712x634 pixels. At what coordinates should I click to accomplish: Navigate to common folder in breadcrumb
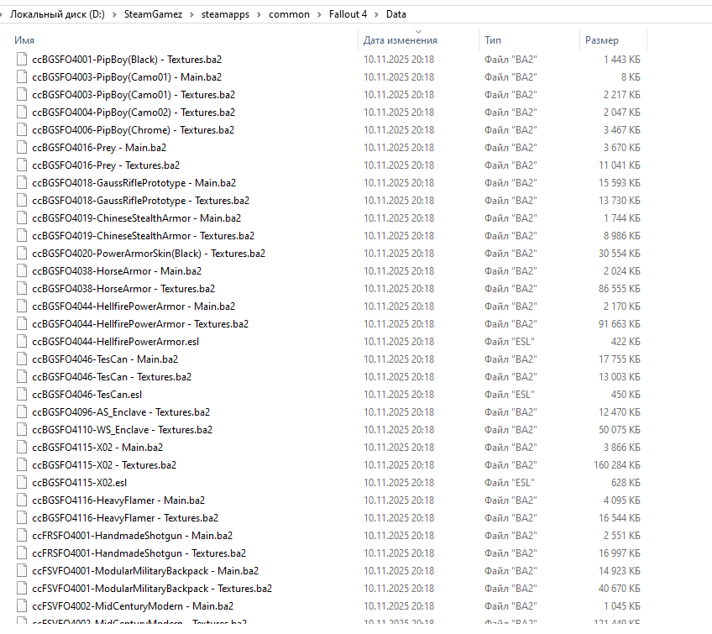point(289,14)
